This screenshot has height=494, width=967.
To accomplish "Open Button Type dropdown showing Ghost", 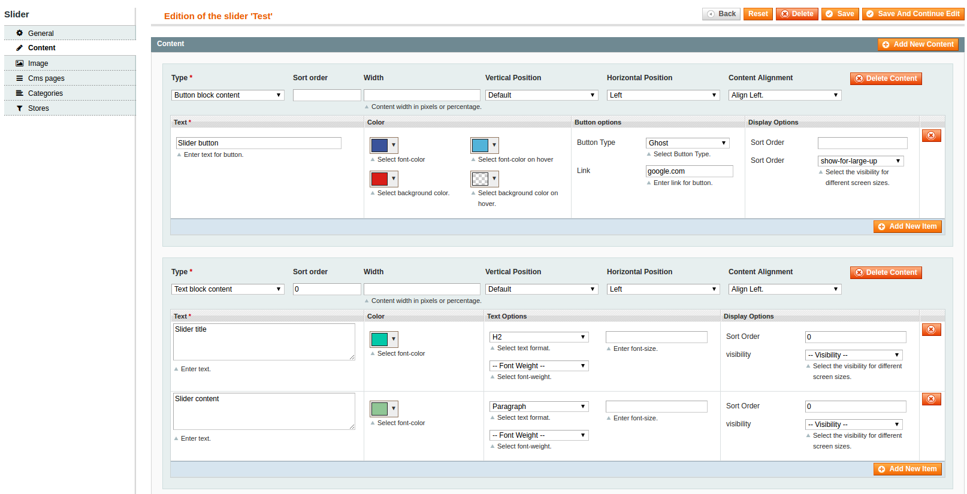I will (688, 143).
